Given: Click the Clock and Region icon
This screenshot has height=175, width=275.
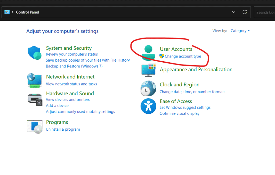Looking at the screenshot, I should pos(148,88).
